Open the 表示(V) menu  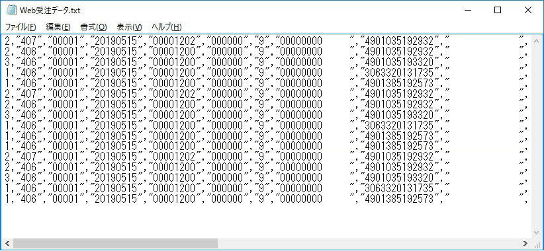(x=129, y=27)
